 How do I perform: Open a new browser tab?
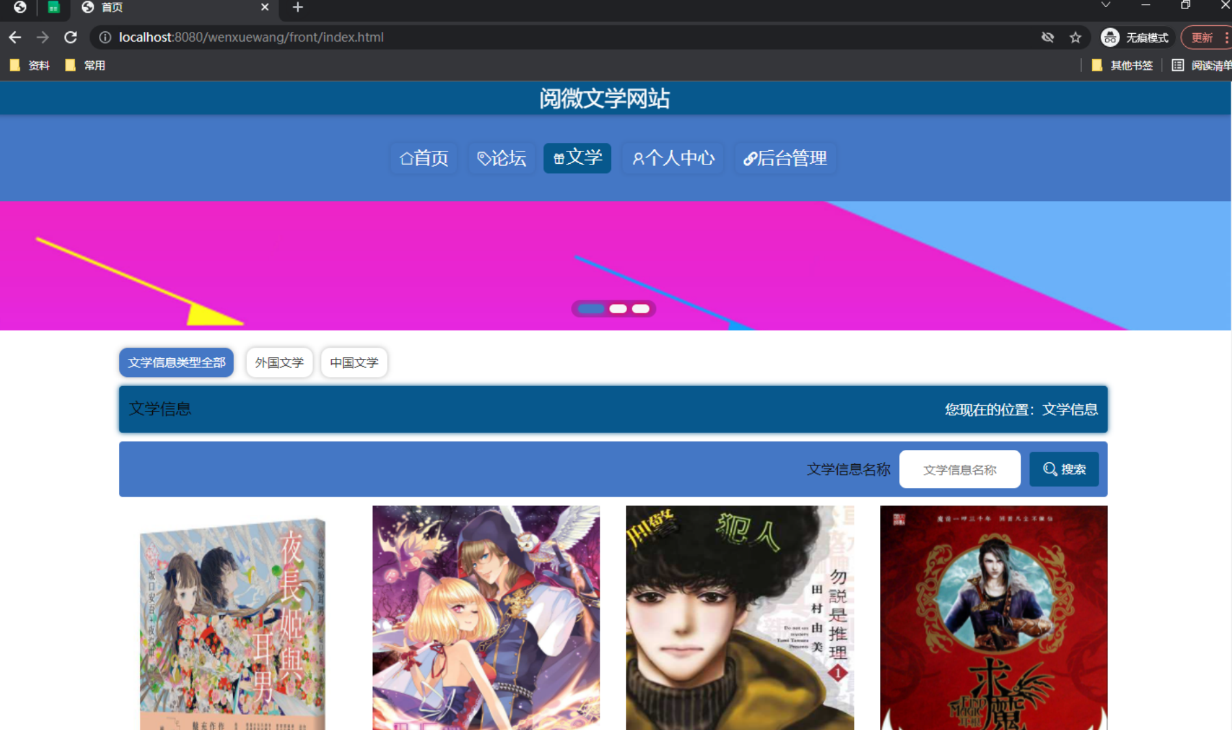point(297,7)
